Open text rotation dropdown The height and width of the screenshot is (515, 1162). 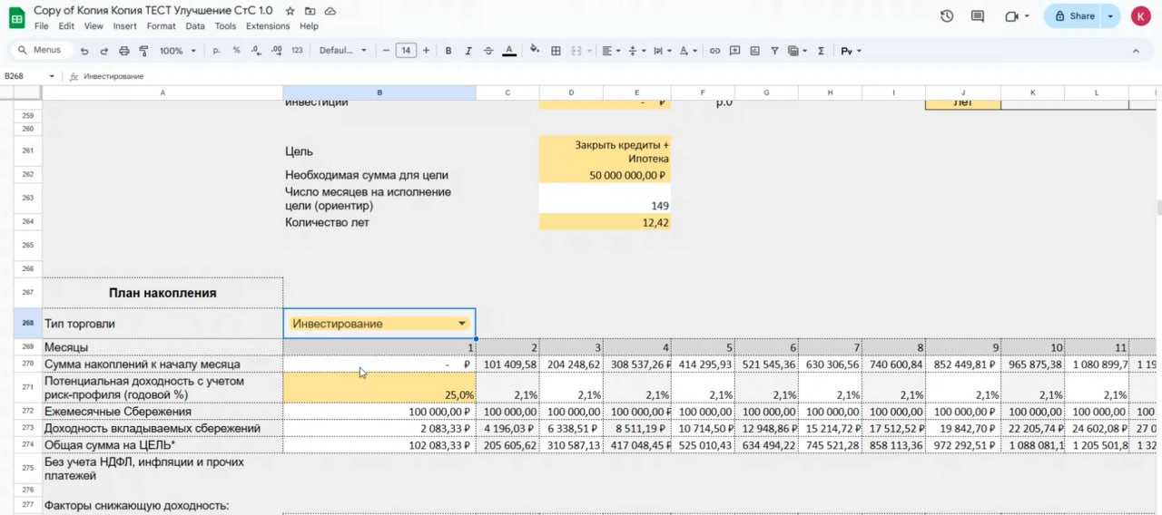(687, 51)
